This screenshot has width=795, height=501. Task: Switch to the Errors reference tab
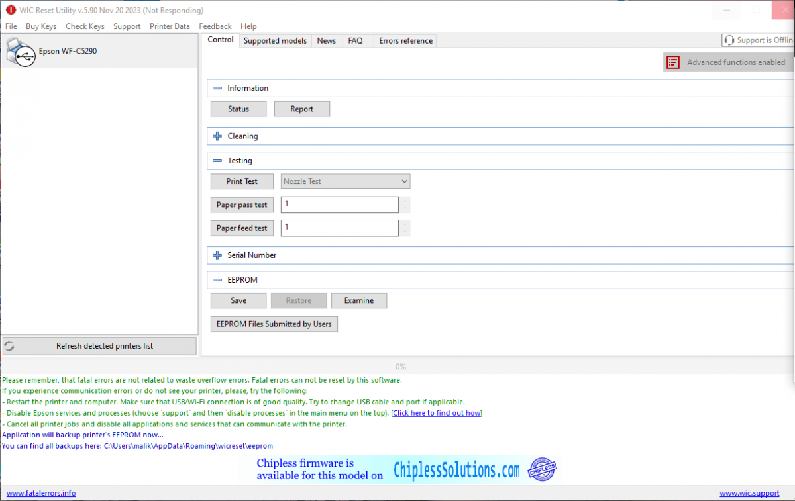pos(405,41)
